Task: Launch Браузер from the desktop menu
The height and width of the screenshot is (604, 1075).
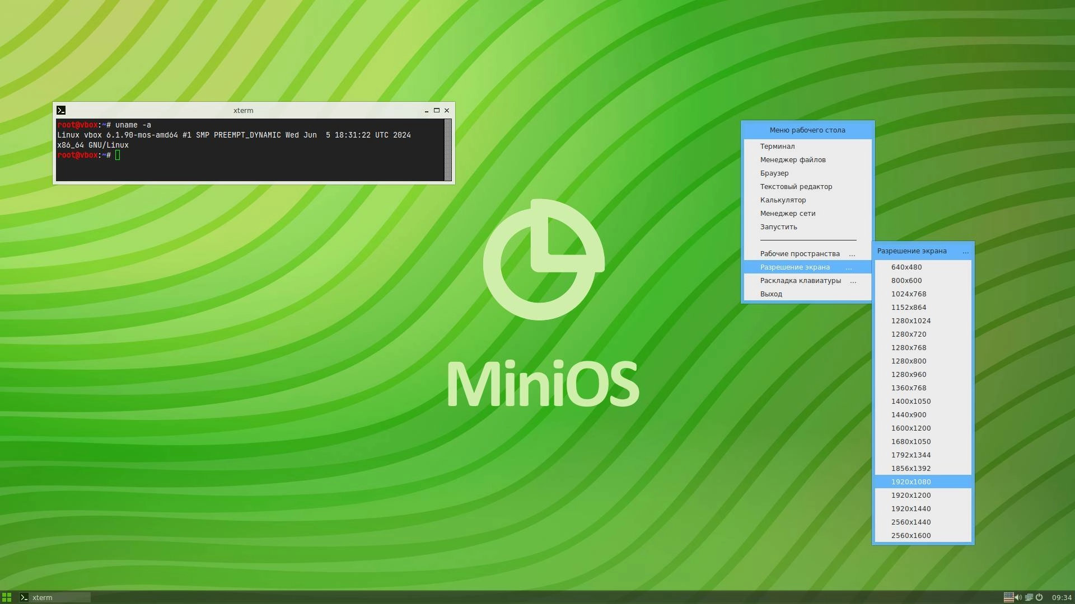Action: [807, 173]
